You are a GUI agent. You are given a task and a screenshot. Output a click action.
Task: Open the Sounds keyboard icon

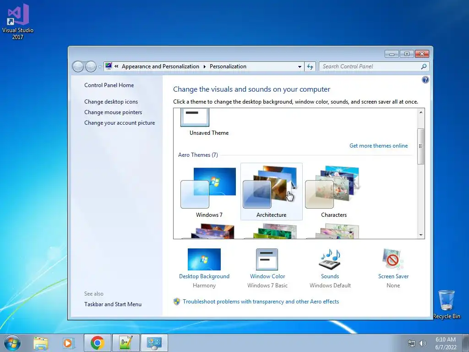[330, 259]
